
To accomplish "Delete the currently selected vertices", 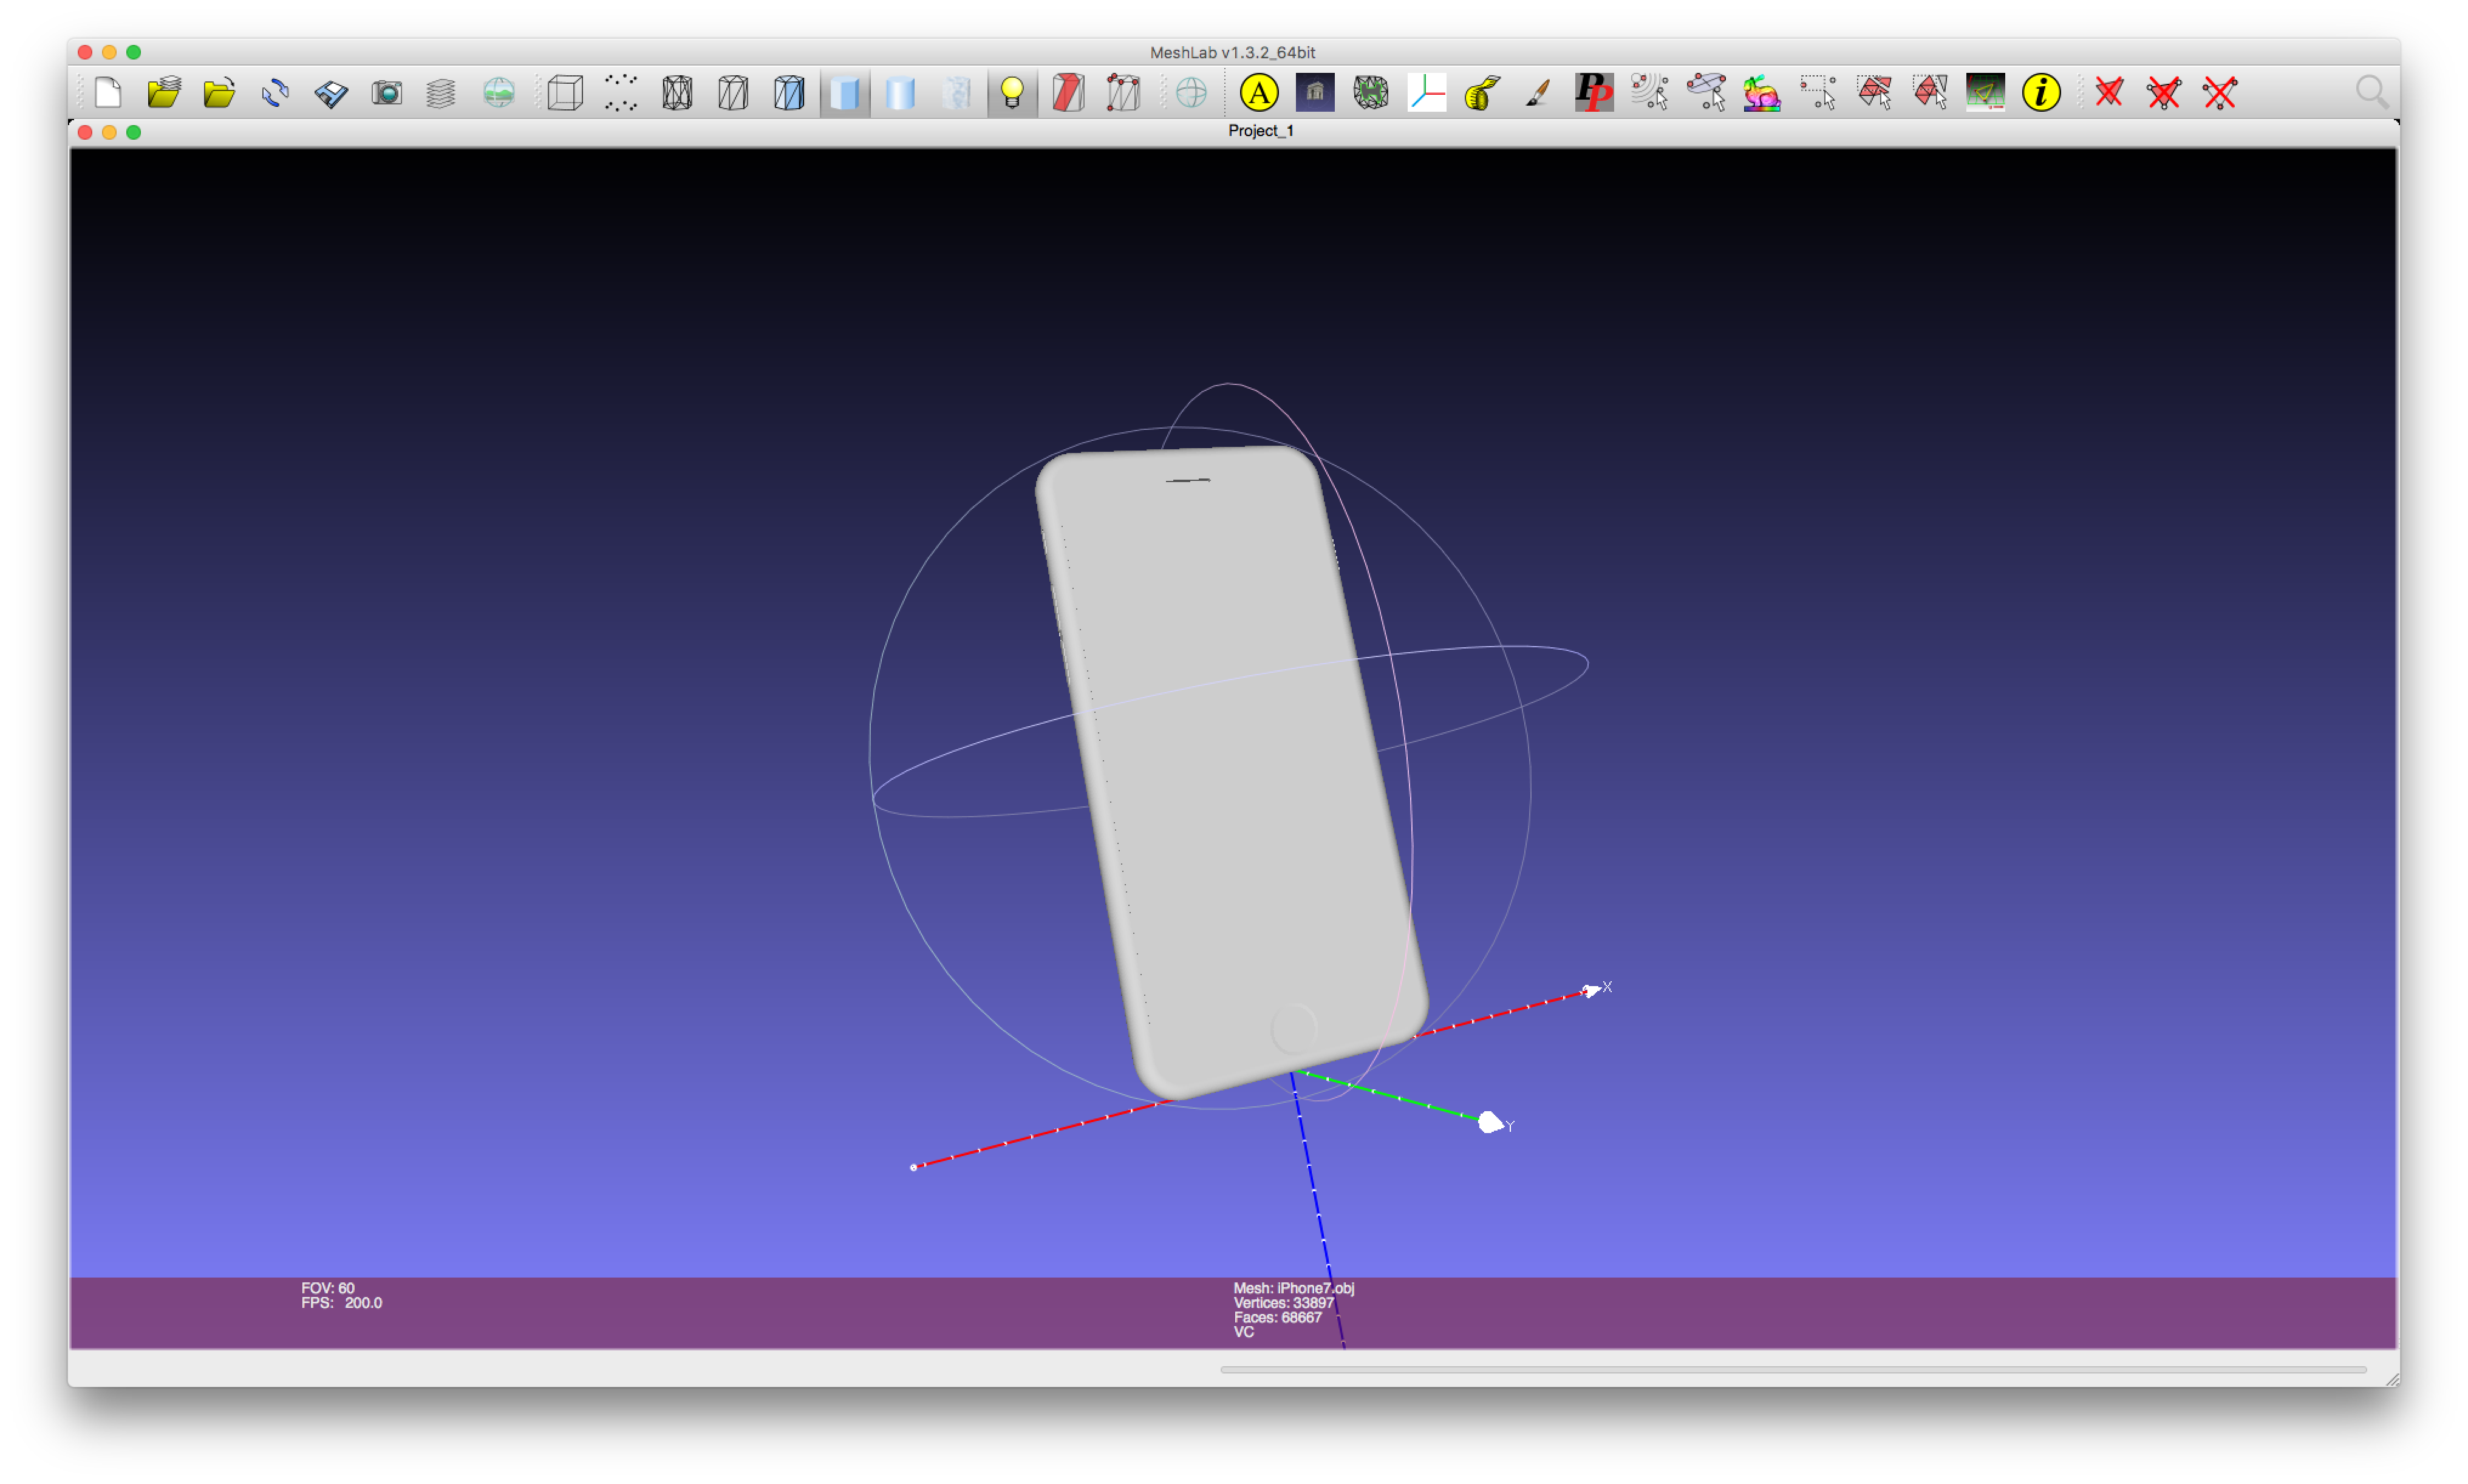I will point(2220,93).
